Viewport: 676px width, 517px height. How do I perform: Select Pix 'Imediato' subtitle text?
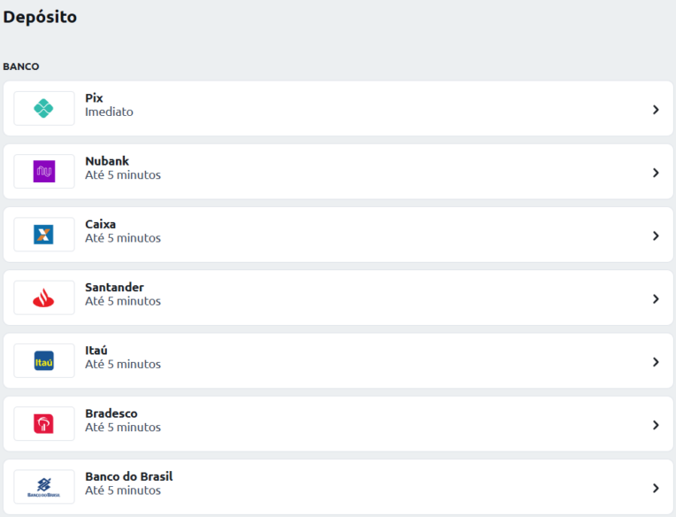pyautogui.click(x=109, y=112)
